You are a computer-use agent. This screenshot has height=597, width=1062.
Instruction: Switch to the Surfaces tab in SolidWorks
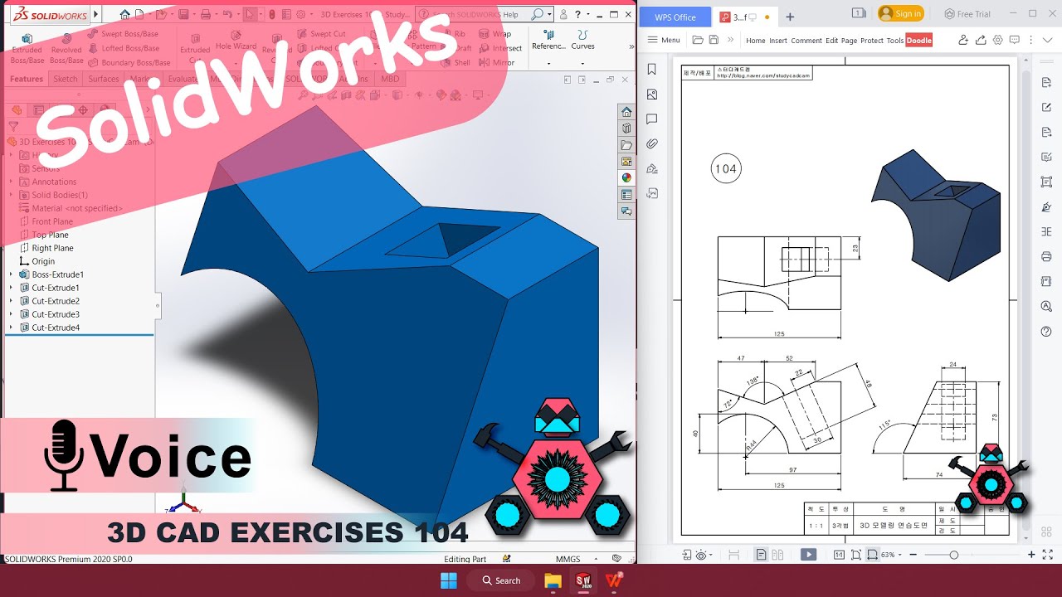104,79
